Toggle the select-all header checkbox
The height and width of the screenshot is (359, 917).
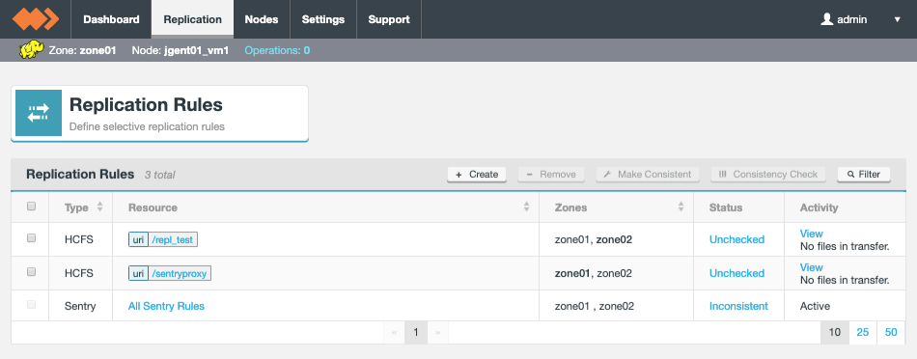[32, 206]
